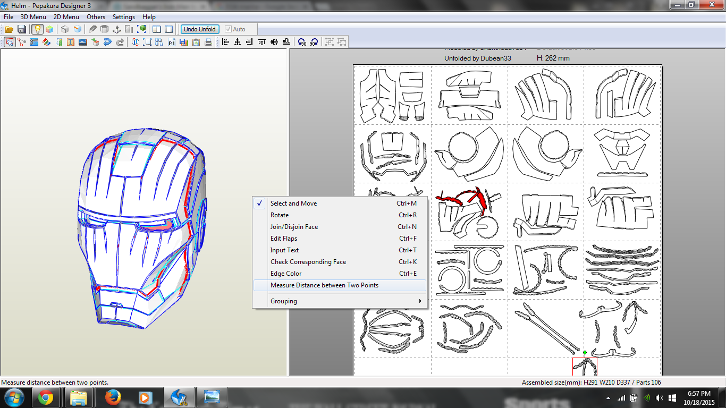Click the single-pane layout icon
The height and width of the screenshot is (408, 726).
169,29
